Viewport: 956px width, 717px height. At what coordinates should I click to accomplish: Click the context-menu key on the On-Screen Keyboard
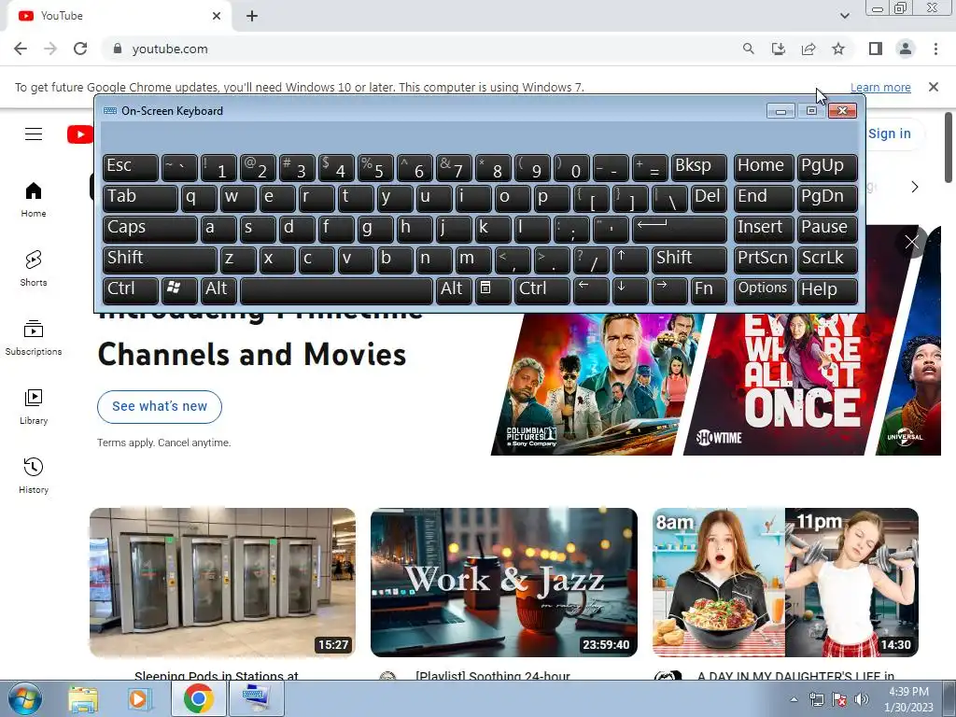pos(493,289)
